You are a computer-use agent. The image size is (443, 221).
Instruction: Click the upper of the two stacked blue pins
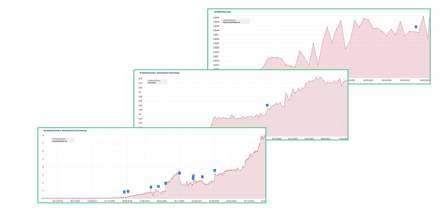[x=193, y=176]
